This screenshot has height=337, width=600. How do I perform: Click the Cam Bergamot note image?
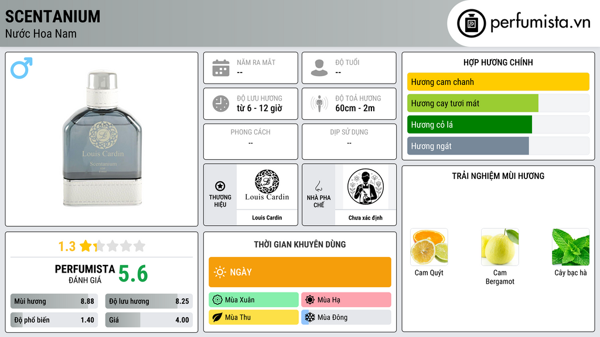point(500,247)
